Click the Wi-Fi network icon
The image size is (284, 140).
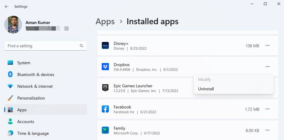tap(10, 86)
